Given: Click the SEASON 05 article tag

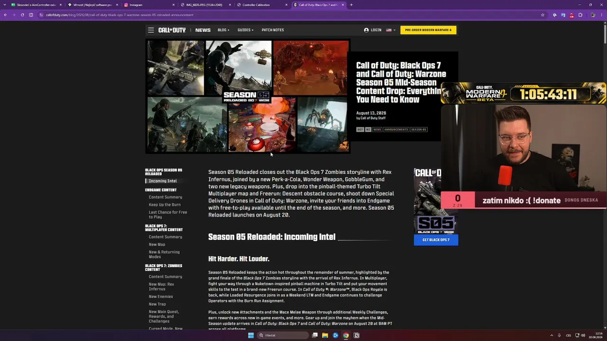Looking at the screenshot, I should click(x=419, y=129).
